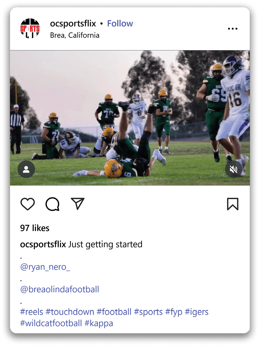Open the #touchdown hashtag
260x346 pixels.
coord(70,312)
